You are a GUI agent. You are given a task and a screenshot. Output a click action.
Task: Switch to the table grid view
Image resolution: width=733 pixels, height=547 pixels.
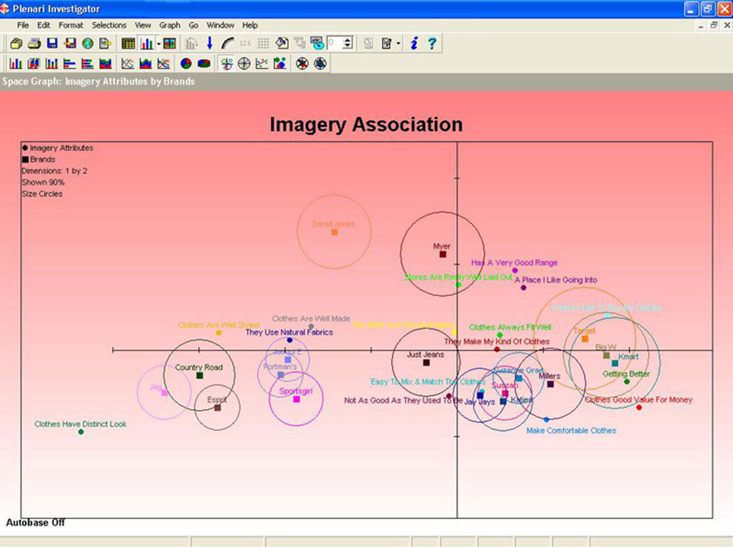[127, 43]
